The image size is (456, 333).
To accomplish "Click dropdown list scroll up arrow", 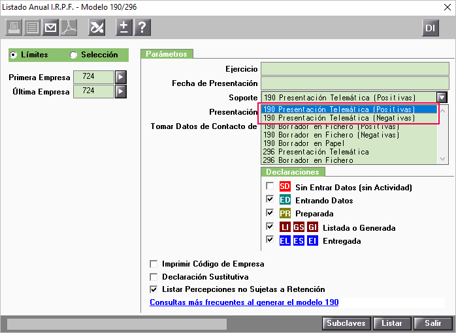I will coord(443,111).
